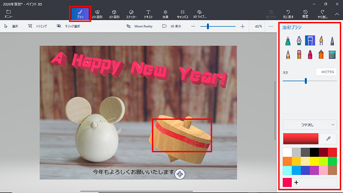Switch to the ステッカー tab

[131, 14]
